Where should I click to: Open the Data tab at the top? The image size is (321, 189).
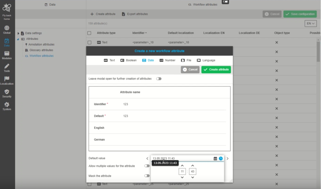click(50, 4)
